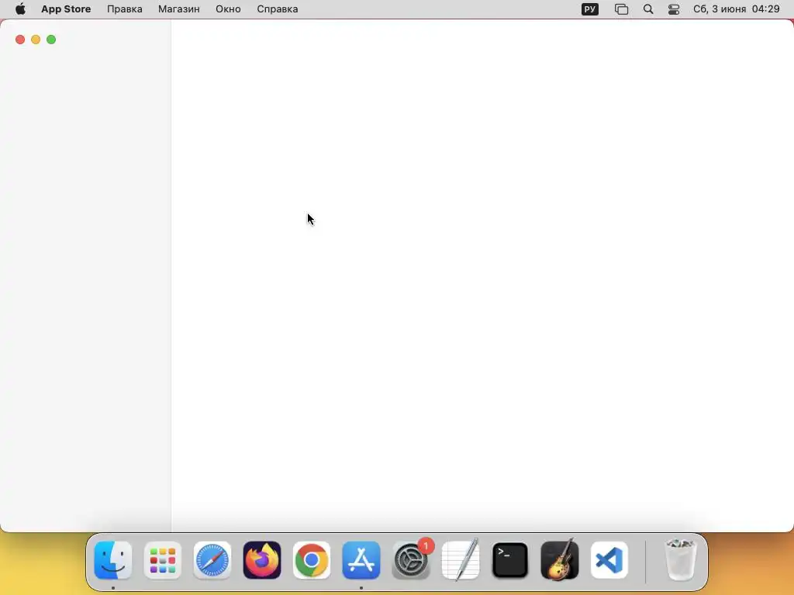The height and width of the screenshot is (595, 794).
Task: Launch Firefox from the Dock
Action: pos(262,560)
